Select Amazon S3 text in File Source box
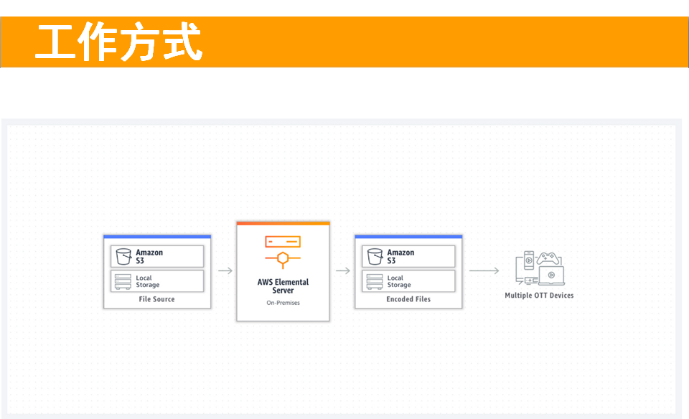The width and height of the screenshot is (689, 419). (x=149, y=257)
